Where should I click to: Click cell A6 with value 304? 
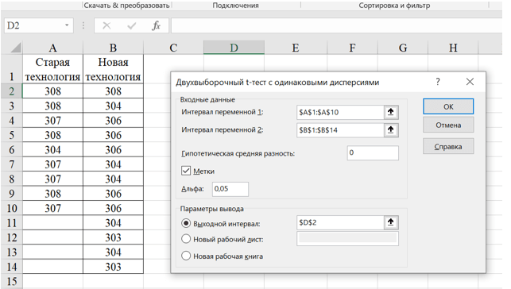click(x=52, y=150)
